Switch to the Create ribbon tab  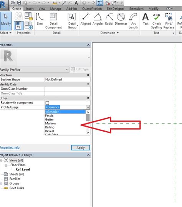point(17,9)
